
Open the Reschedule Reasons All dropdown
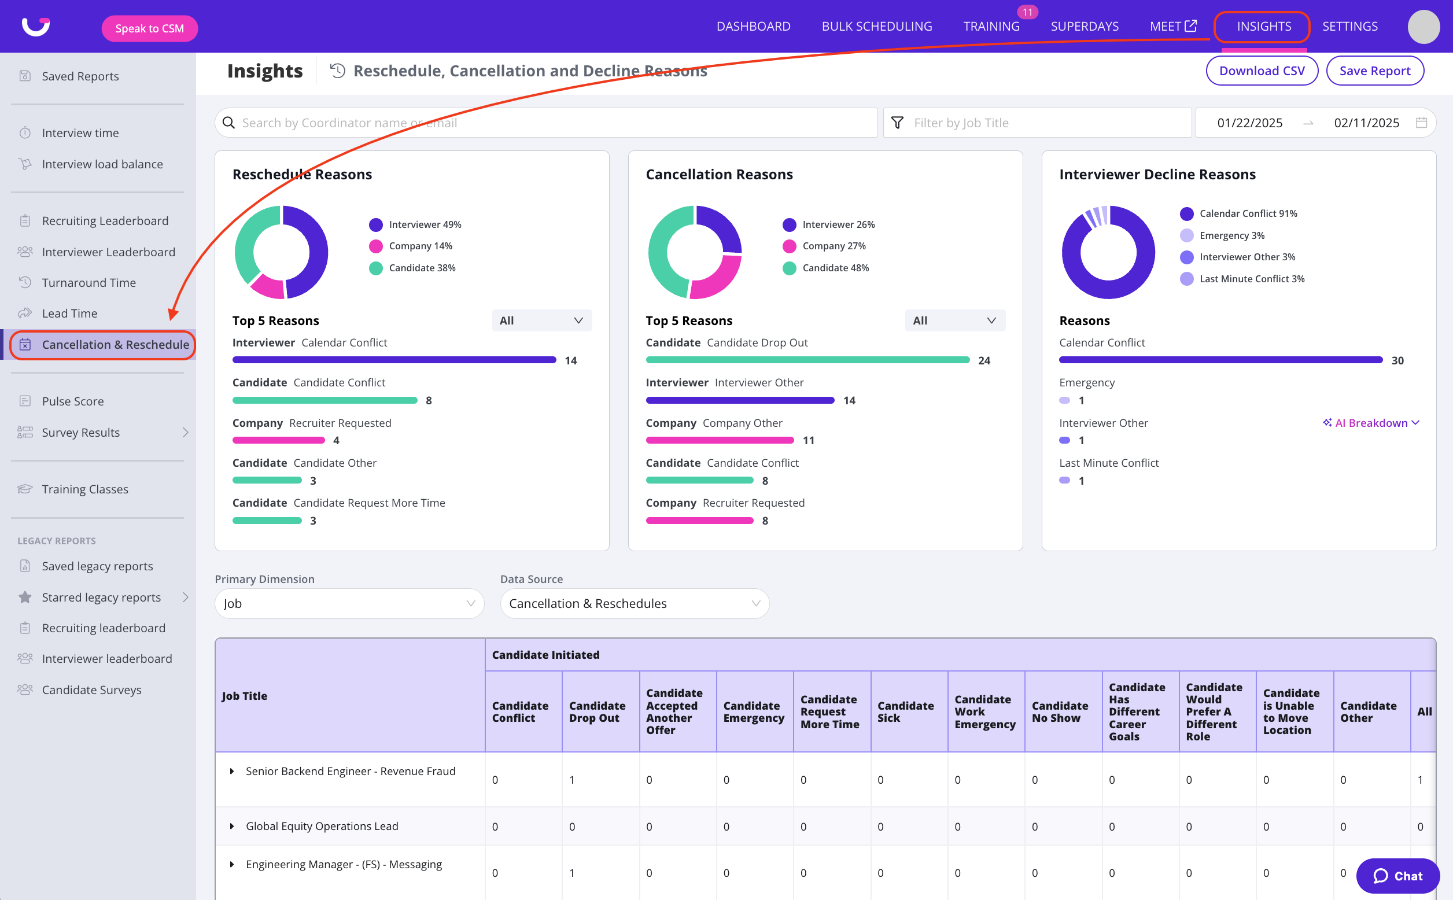(x=541, y=320)
